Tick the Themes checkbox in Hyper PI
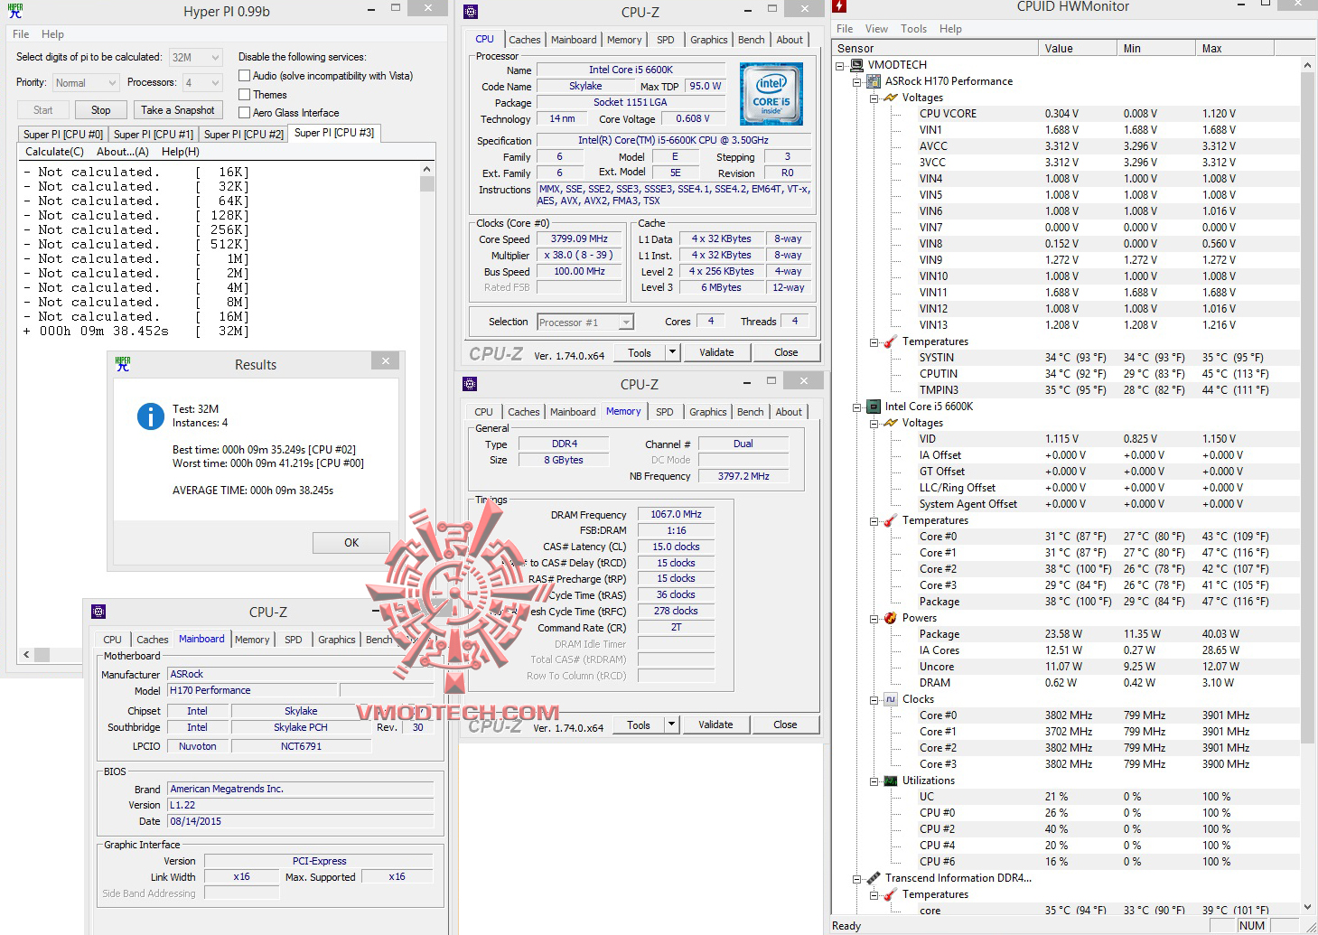Viewport: 1318px width, 935px height. pyautogui.click(x=244, y=94)
